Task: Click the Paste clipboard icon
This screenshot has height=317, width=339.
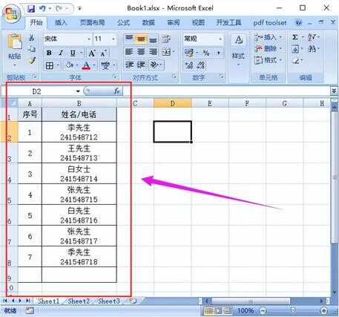Action: [15, 42]
